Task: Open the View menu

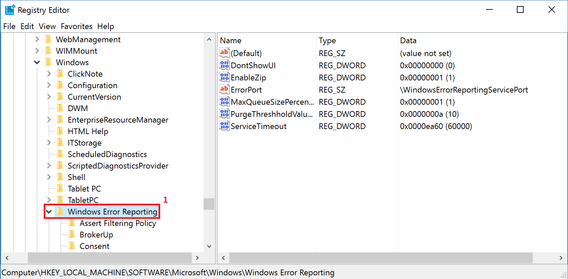Action: (x=47, y=26)
